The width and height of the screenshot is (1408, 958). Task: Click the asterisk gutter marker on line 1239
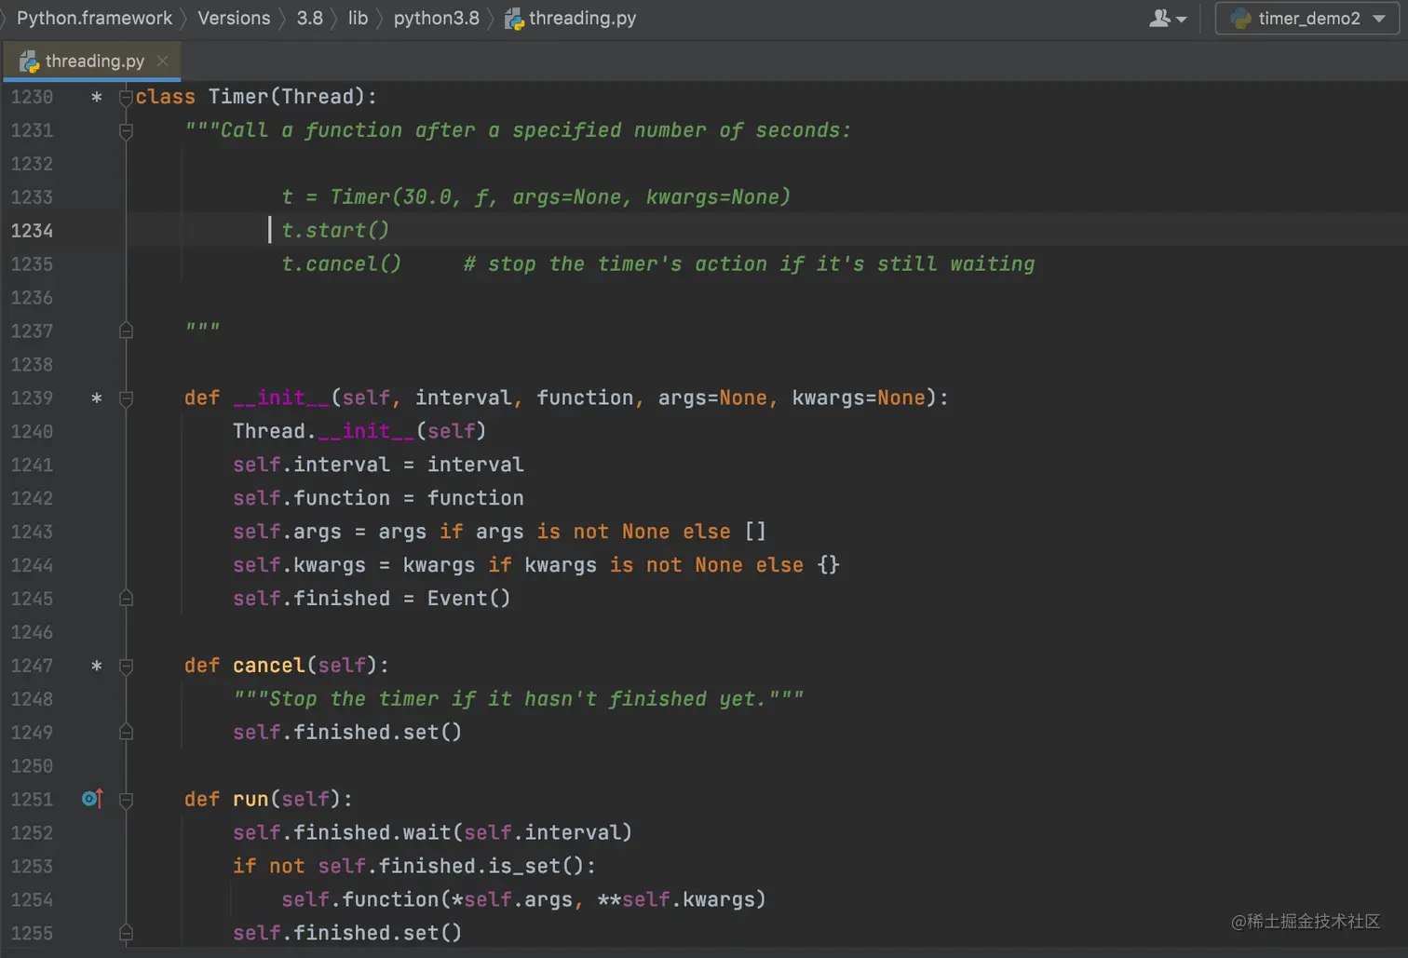click(x=96, y=398)
